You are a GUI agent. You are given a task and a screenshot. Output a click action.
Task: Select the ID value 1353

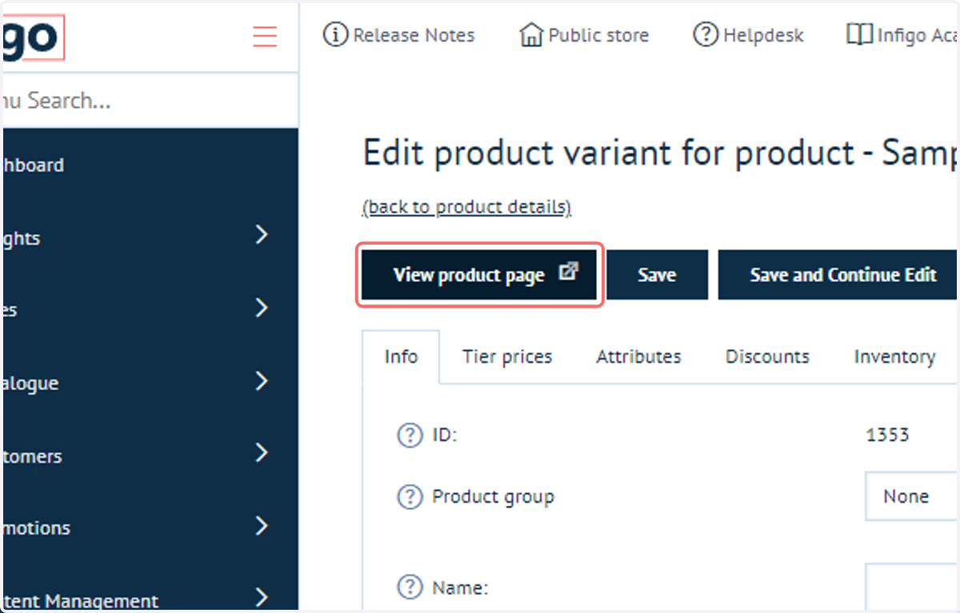[887, 436]
